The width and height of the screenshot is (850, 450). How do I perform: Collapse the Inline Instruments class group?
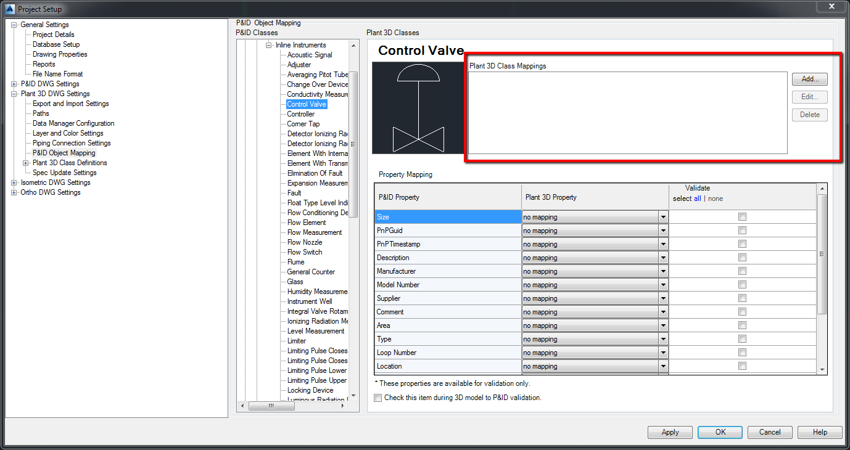pyautogui.click(x=269, y=45)
